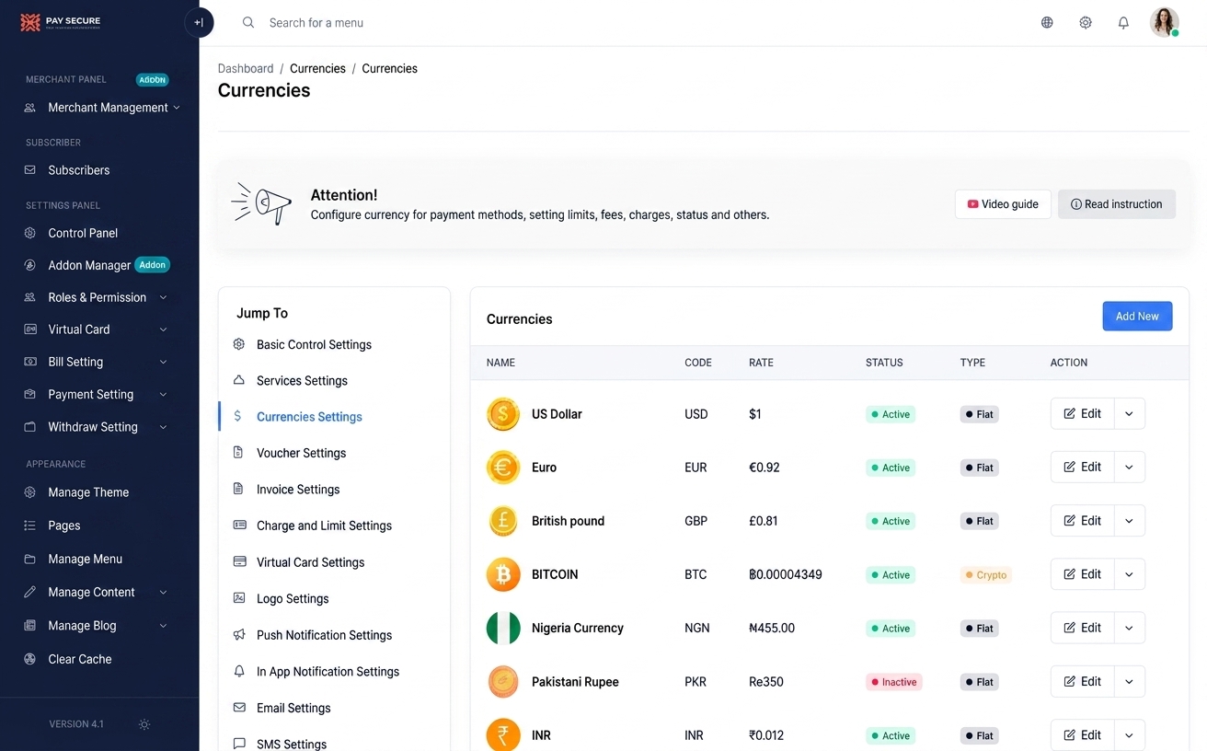Jump to Email Settings
The height and width of the screenshot is (751, 1207).
tap(293, 708)
